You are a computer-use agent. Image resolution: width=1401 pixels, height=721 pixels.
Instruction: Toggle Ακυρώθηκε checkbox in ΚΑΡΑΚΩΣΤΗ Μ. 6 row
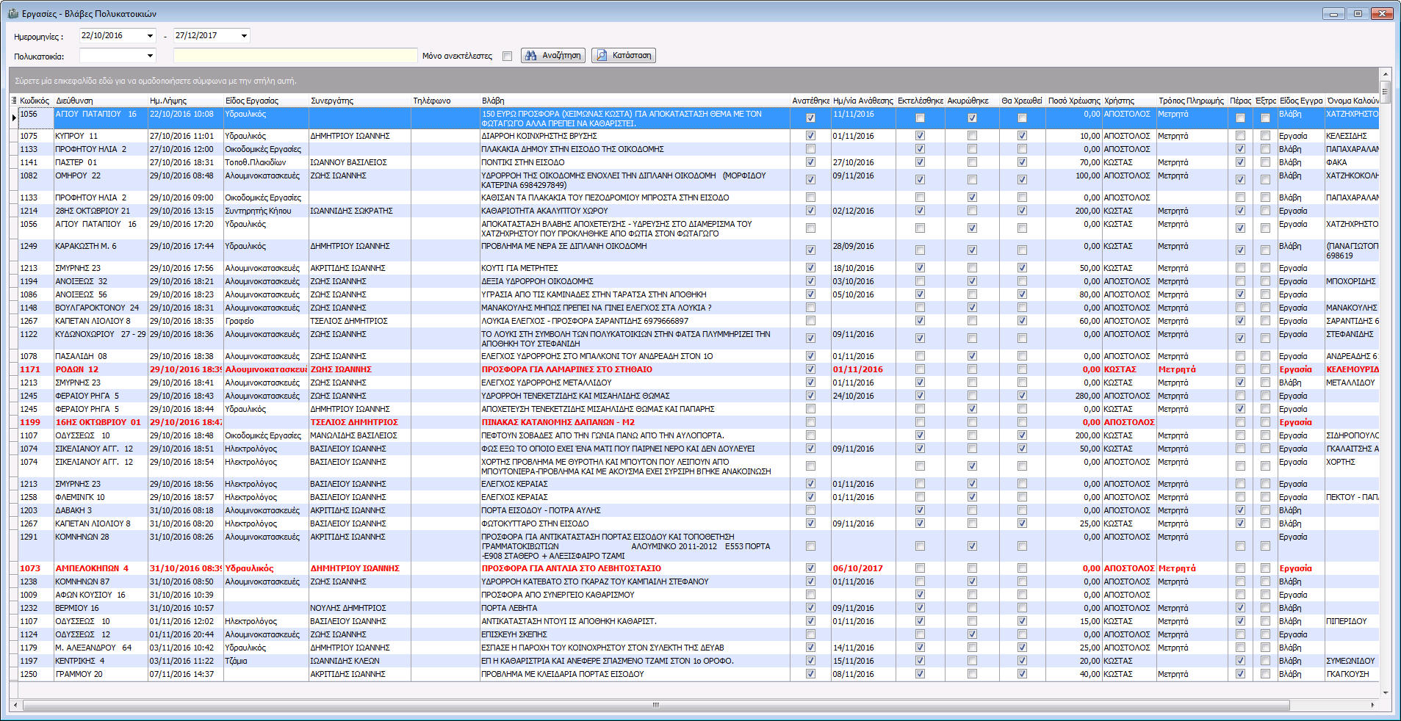[972, 250]
